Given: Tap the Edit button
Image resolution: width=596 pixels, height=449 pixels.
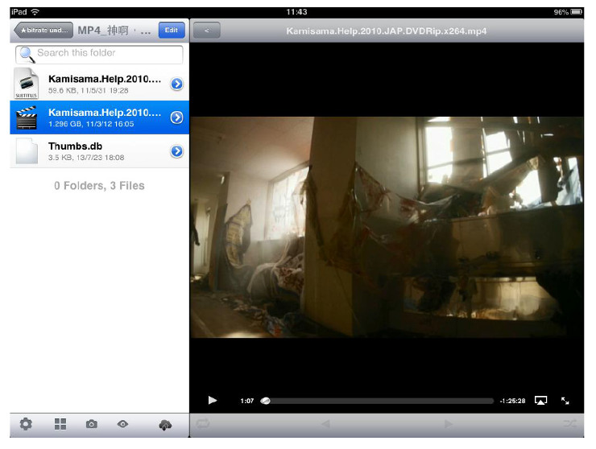Looking at the screenshot, I should coord(172,30).
